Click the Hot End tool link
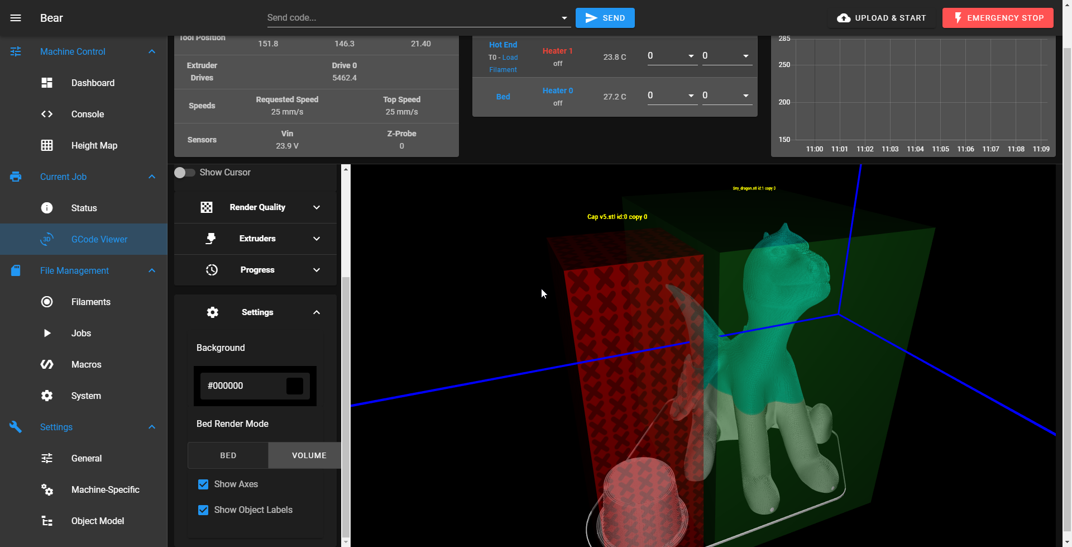1072x547 pixels. tap(503, 45)
